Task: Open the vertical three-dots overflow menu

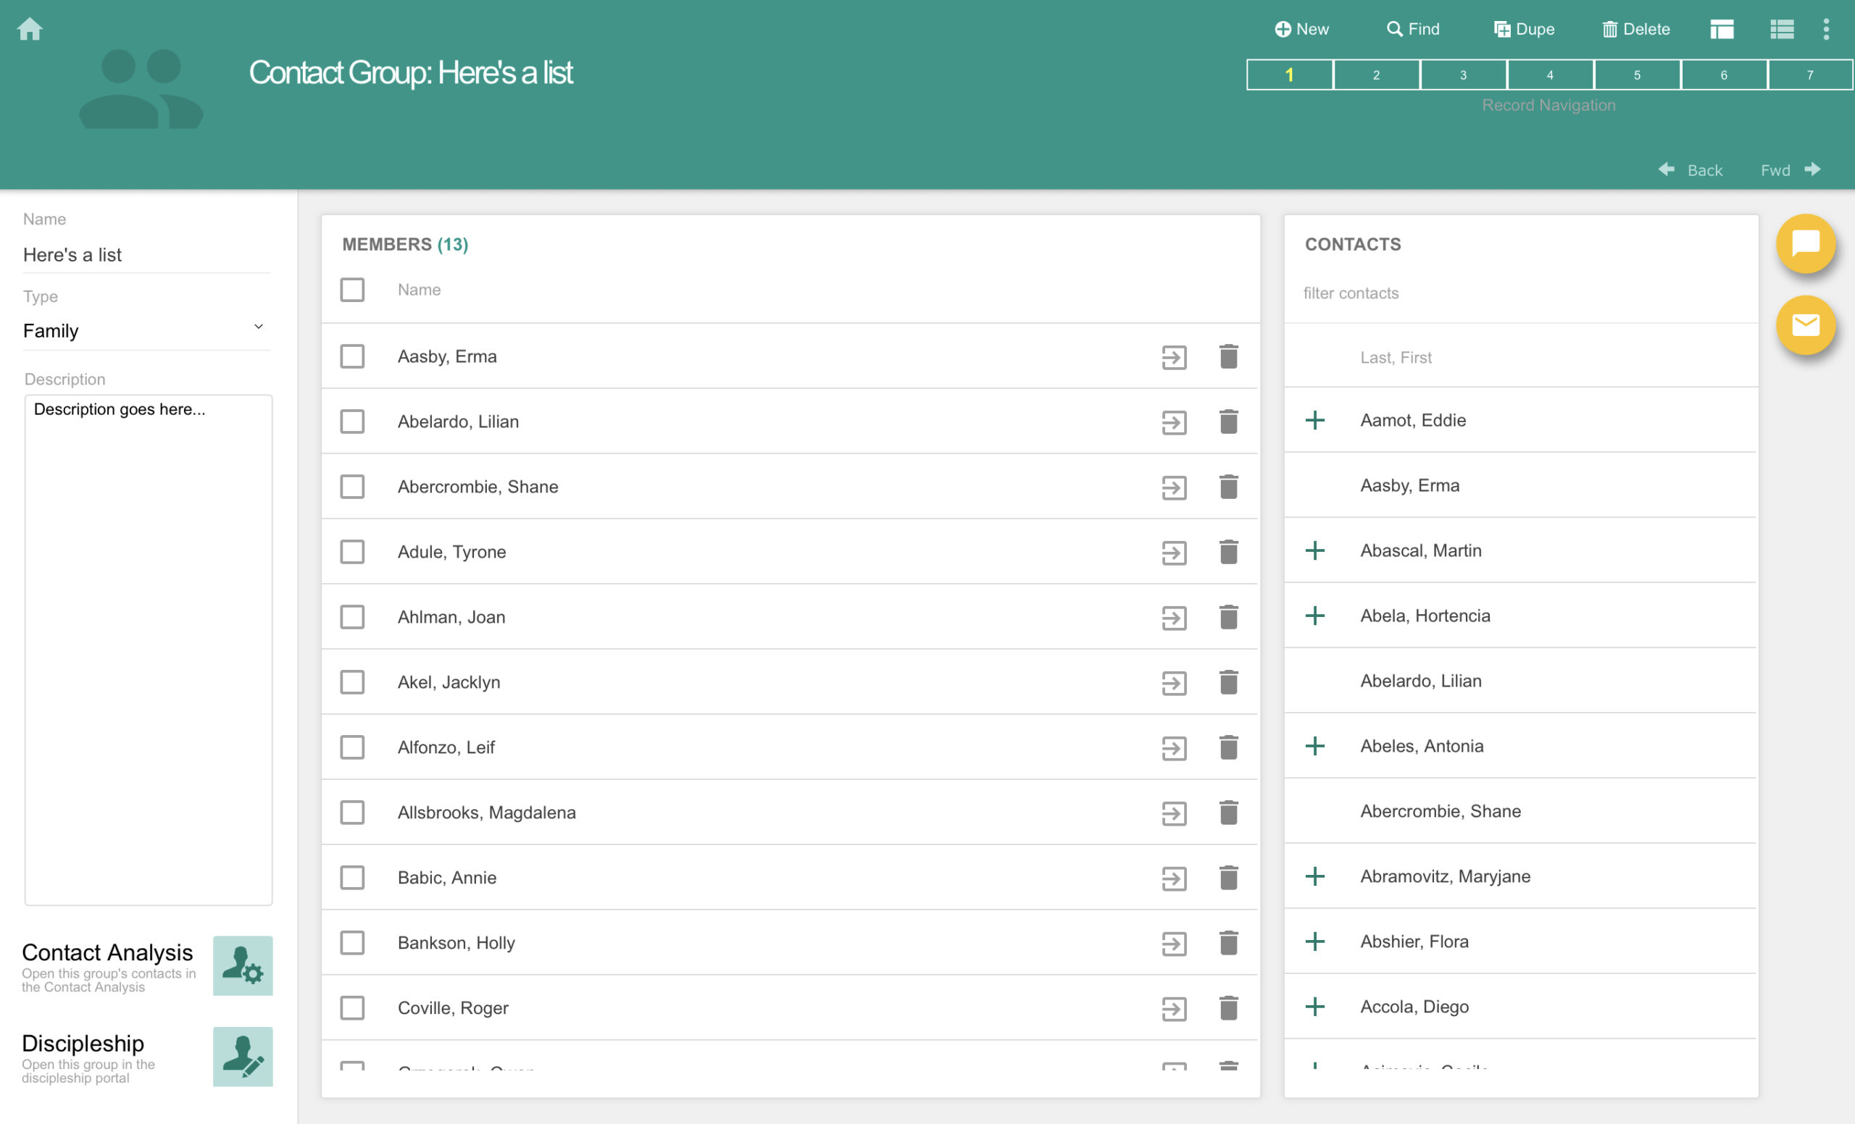Action: tap(1825, 30)
